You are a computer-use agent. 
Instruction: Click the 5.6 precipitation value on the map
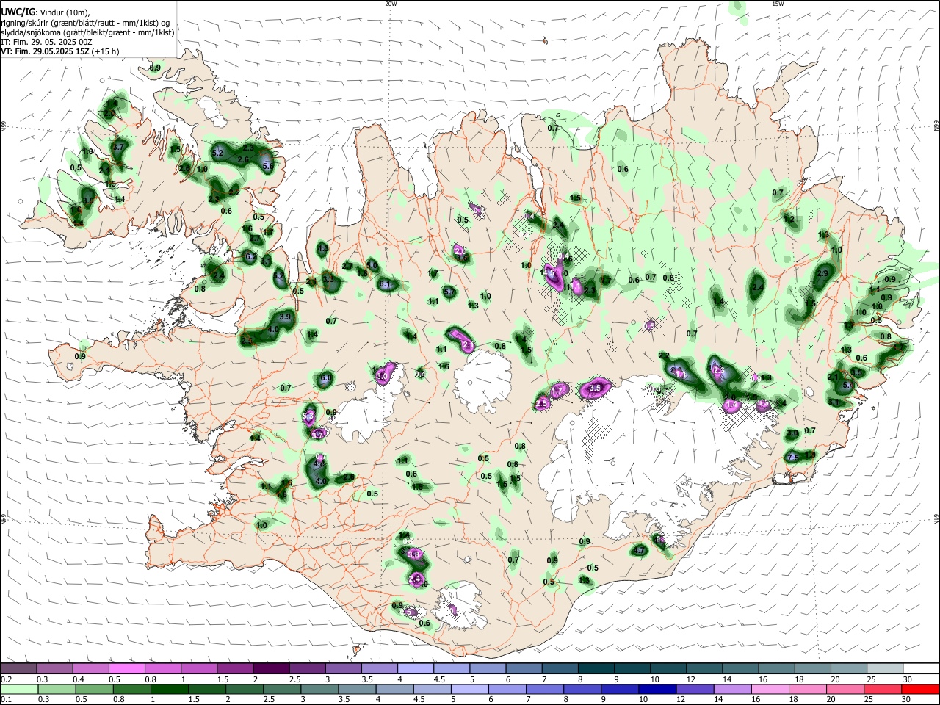pos(268,167)
